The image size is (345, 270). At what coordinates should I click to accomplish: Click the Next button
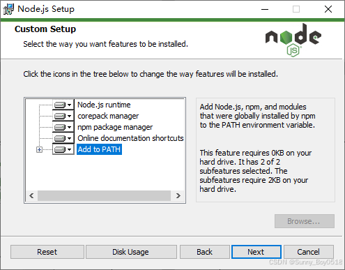(256, 252)
